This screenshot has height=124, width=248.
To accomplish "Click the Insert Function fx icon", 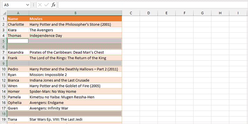I will point(54,5).
